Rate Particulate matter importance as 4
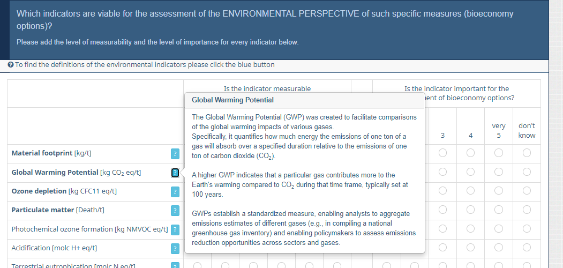 [470, 210]
